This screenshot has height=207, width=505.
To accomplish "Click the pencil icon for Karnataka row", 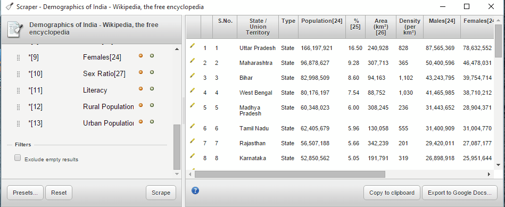I will tap(192, 155).
